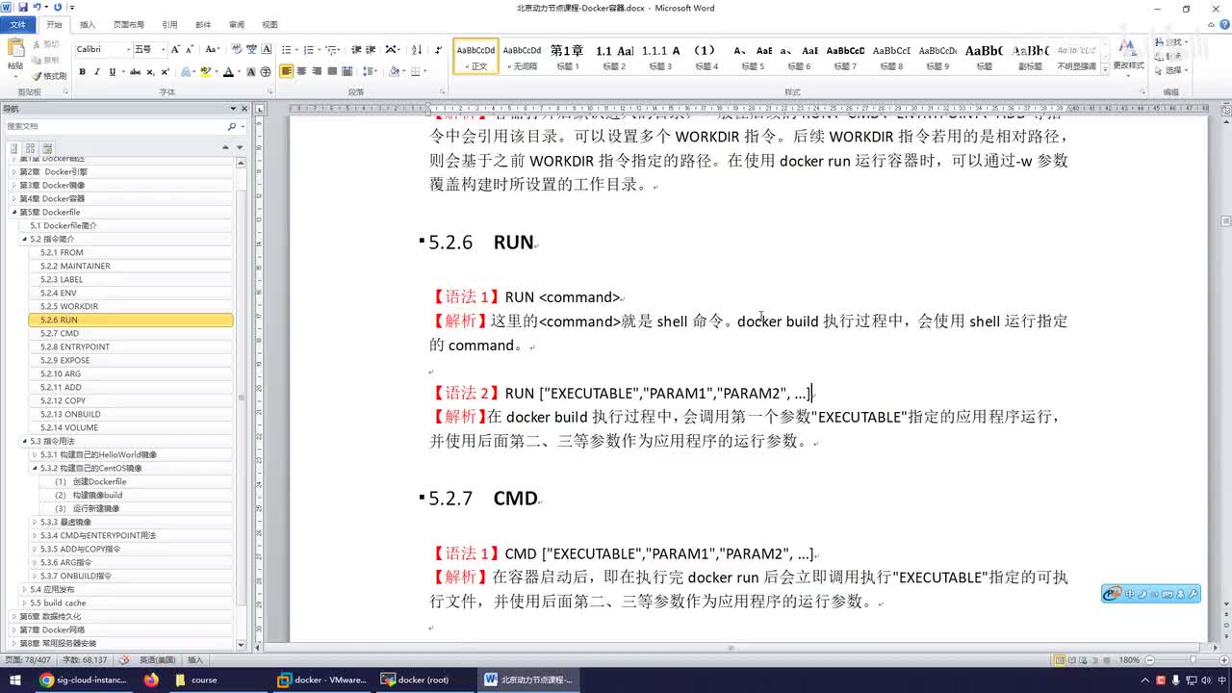Collapse the 5.3 指令用法 section
The height and width of the screenshot is (693, 1232).
click(25, 441)
